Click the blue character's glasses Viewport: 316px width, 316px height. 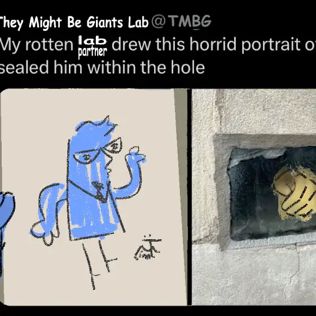[98, 151]
